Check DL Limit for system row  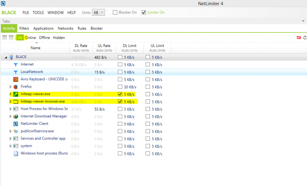(120, 146)
